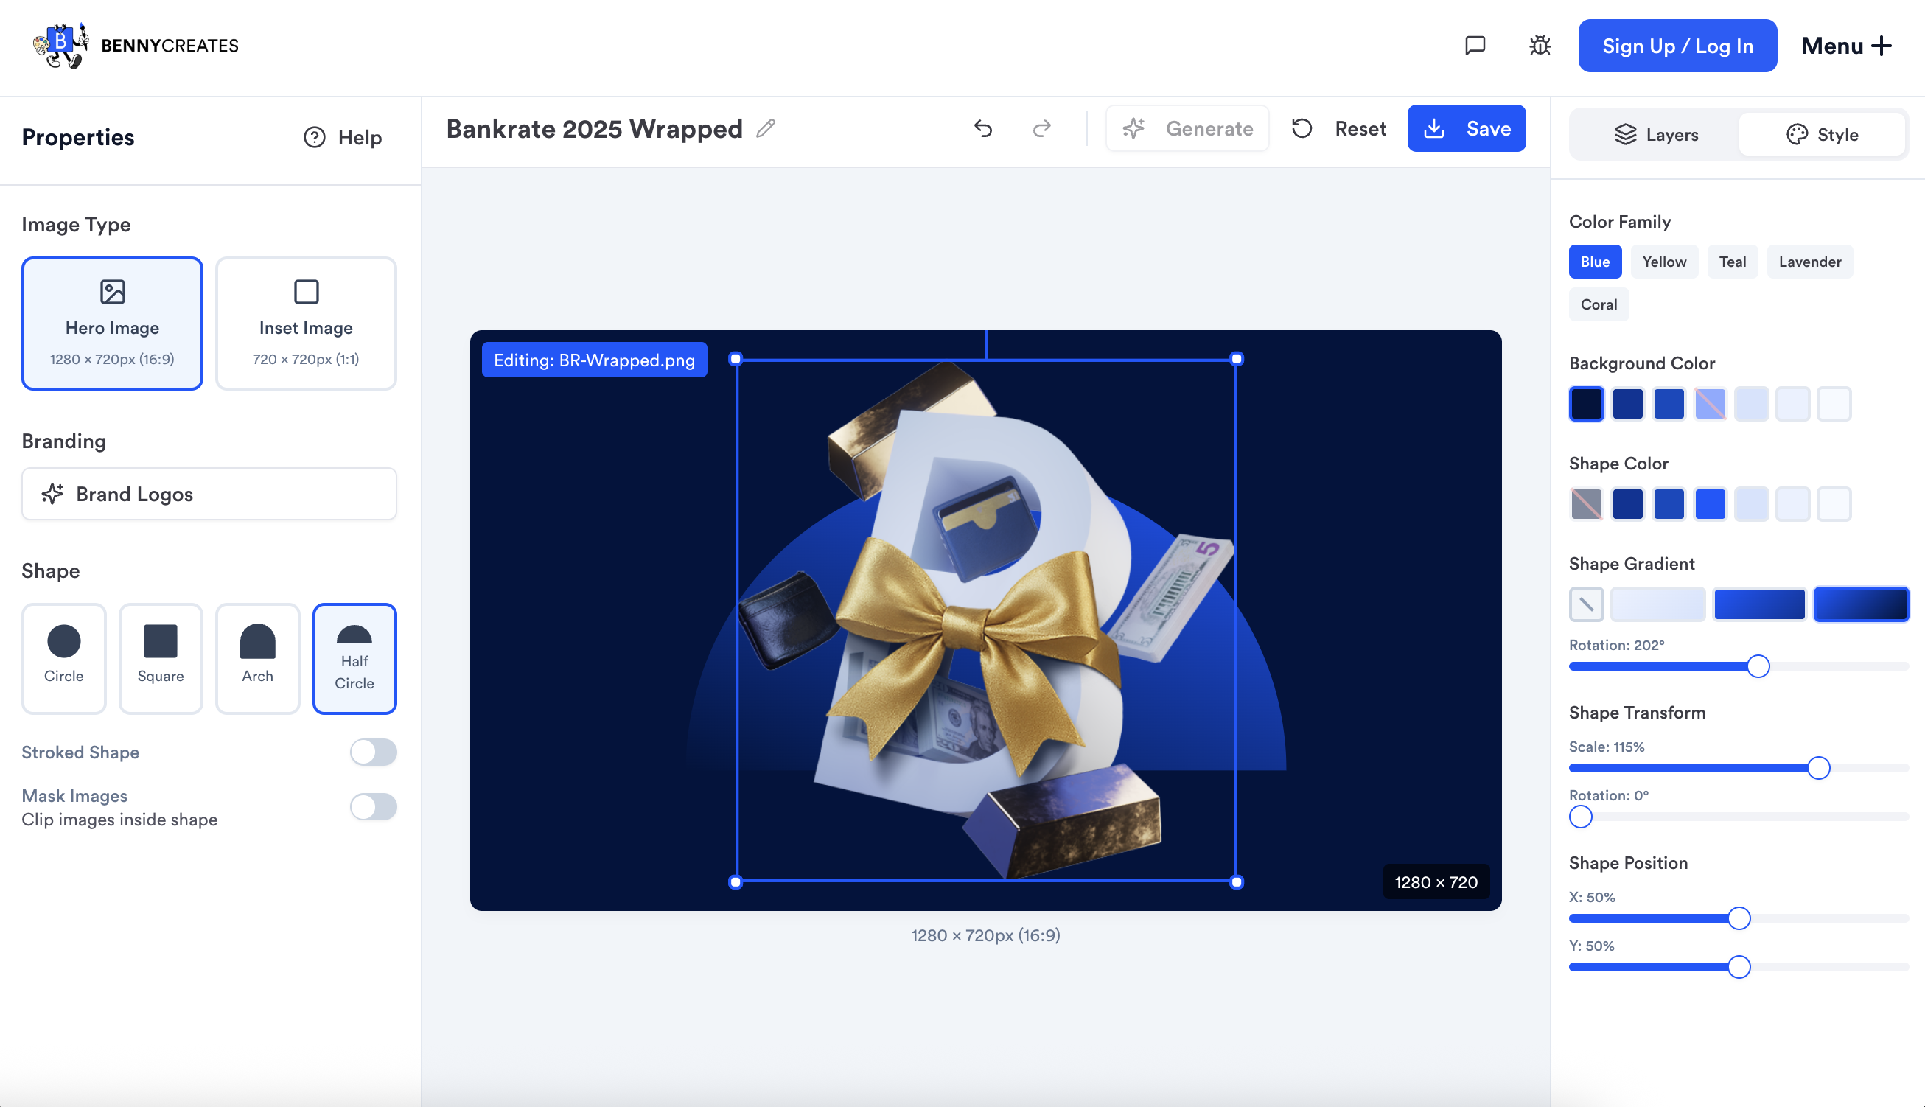Open the Brand Logos picker
Viewport: 1925px width, 1107px height.
pos(209,495)
